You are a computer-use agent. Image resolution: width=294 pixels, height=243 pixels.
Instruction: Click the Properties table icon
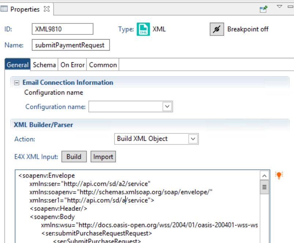tap(4, 9)
